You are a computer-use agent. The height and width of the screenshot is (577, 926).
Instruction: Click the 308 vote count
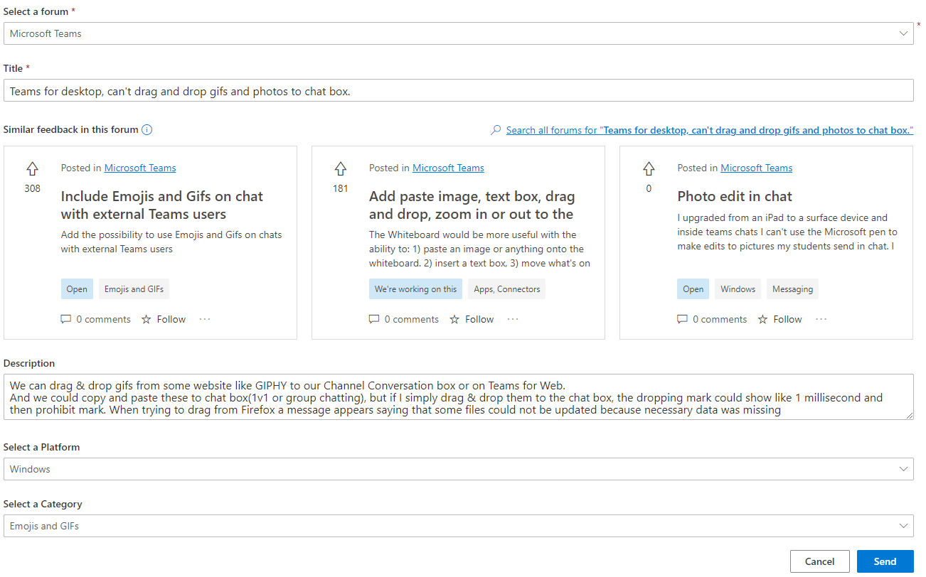[32, 188]
